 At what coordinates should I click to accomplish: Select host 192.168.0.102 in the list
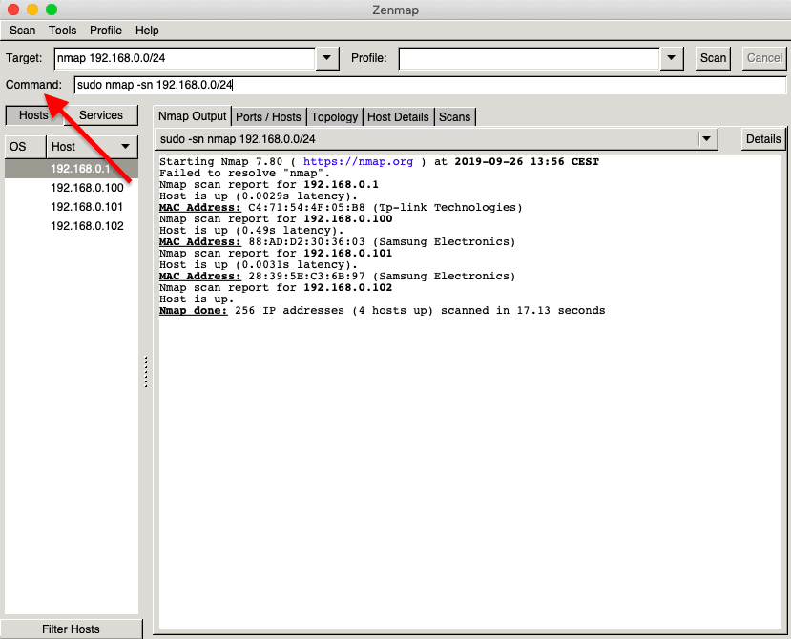coord(72,226)
